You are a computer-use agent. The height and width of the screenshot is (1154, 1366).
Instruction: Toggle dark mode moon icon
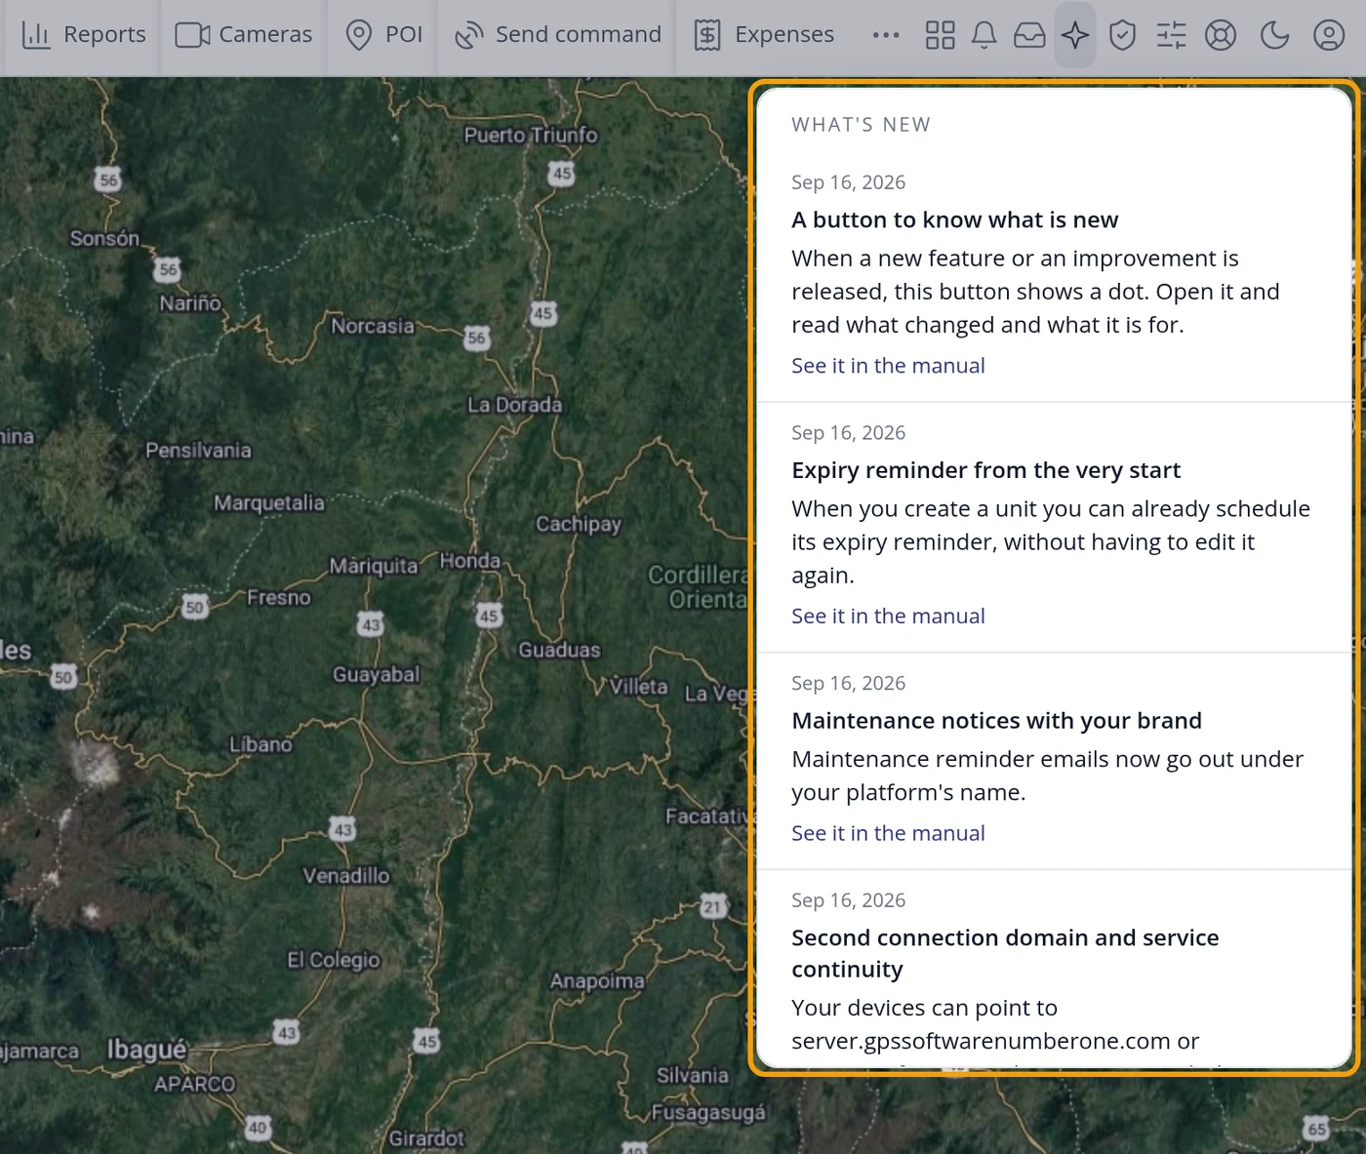point(1274,35)
